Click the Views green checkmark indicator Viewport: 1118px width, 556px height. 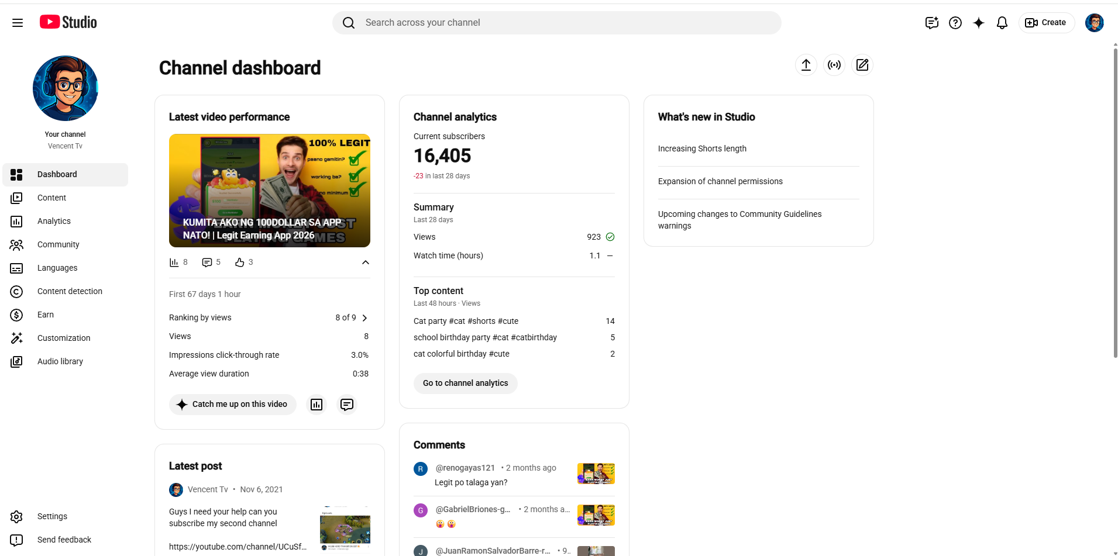(610, 237)
